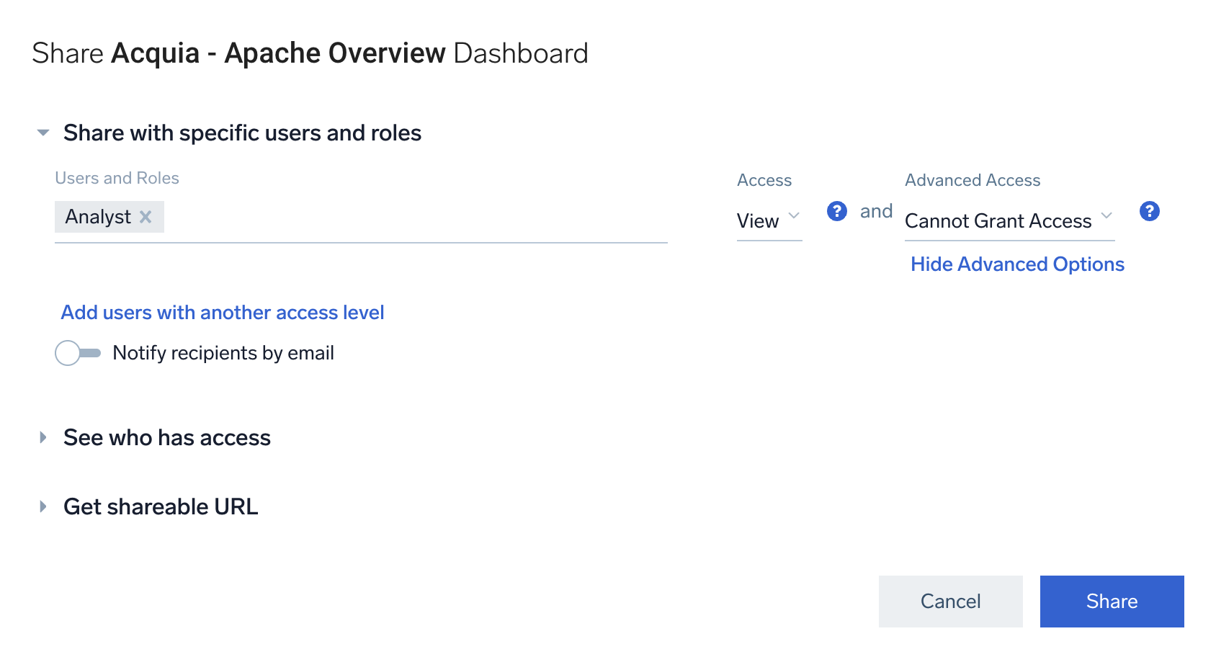1216x657 pixels.
Task: Open the Cannot Grant Access dropdown
Action: coord(998,220)
